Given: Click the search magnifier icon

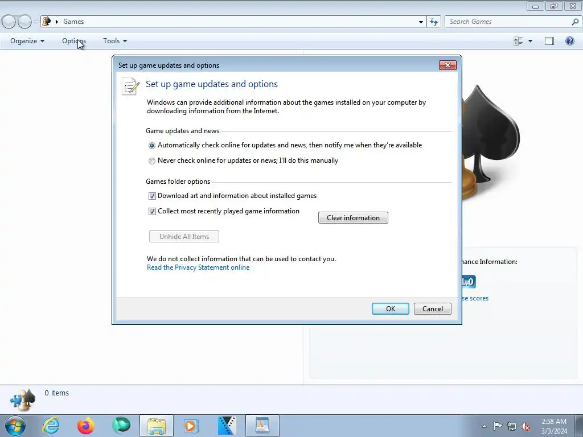Looking at the screenshot, I should pos(575,22).
